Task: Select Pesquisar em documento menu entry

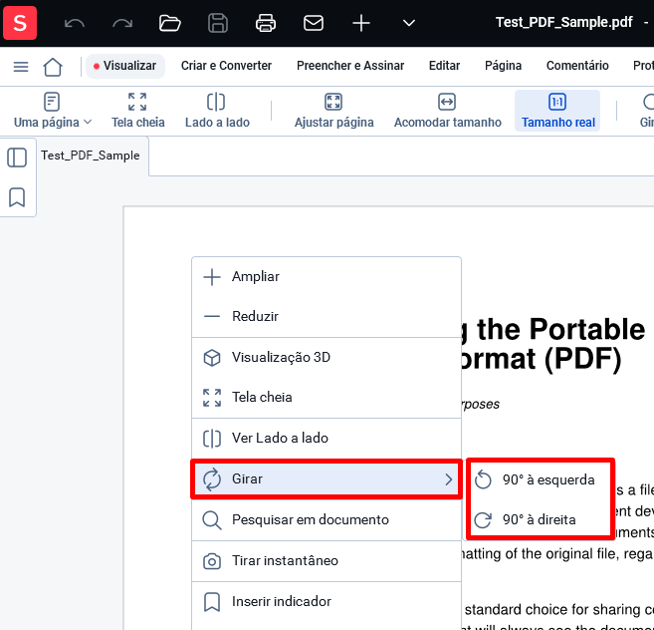Action: pyautogui.click(x=327, y=519)
